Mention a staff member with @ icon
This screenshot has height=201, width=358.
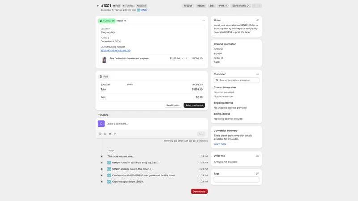tap(105, 134)
